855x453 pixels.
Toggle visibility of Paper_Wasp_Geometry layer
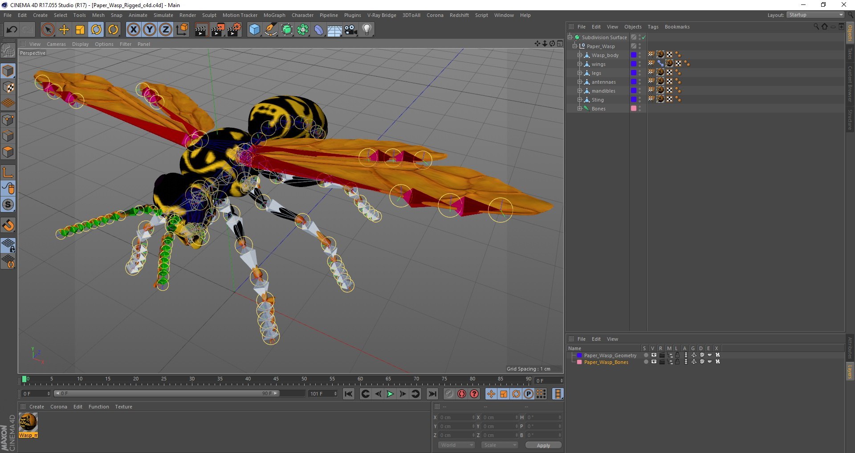pyautogui.click(x=654, y=355)
